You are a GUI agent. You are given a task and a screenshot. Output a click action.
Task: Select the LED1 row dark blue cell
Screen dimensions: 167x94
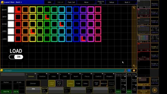(76, 31)
